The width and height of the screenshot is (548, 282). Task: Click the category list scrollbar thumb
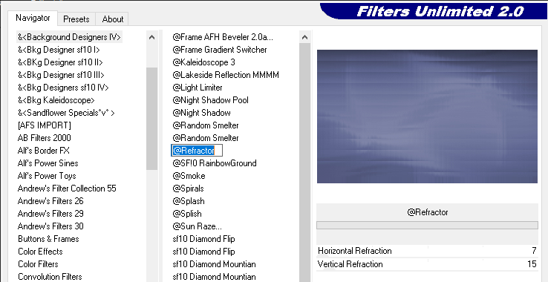(151, 119)
